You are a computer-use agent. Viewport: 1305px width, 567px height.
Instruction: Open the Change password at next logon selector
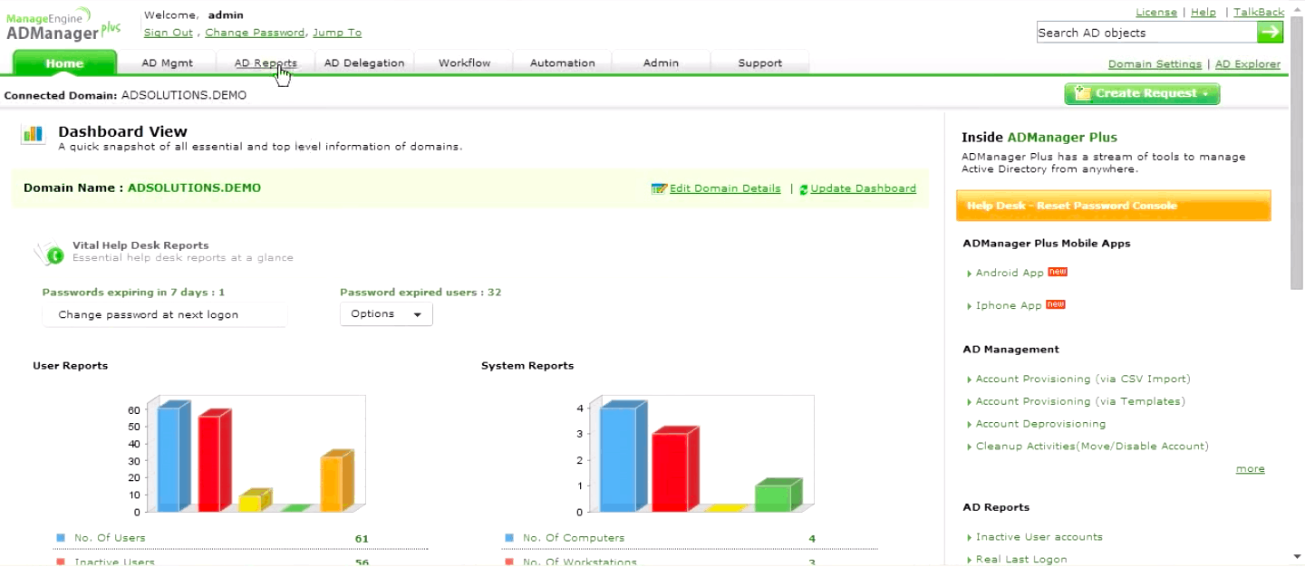tap(165, 315)
